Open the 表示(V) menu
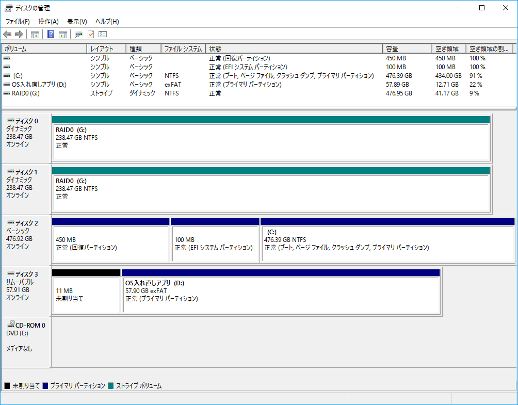Image resolution: width=518 pixels, height=405 pixels. [77, 22]
